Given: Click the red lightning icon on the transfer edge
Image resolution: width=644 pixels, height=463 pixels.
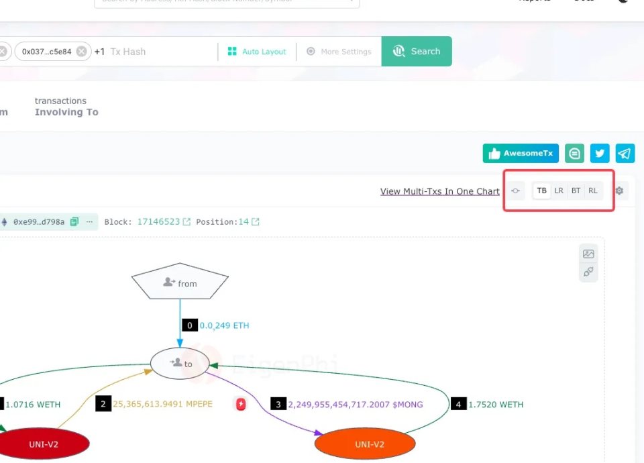Looking at the screenshot, I should point(240,404).
